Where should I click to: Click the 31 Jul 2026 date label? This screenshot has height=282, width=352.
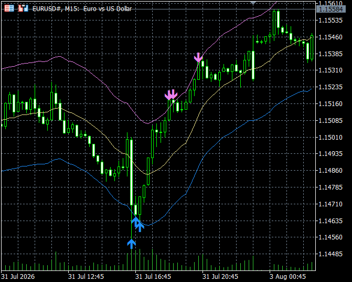(x=18, y=276)
